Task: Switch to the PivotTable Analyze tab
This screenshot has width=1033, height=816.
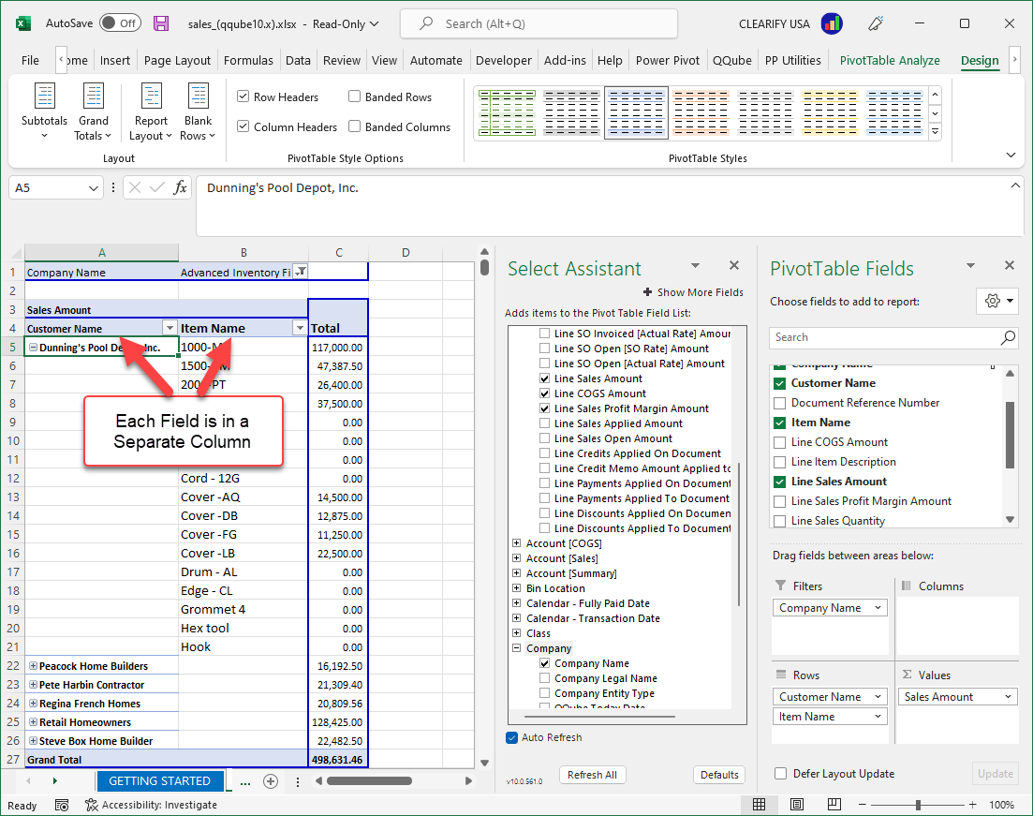Action: click(x=890, y=60)
